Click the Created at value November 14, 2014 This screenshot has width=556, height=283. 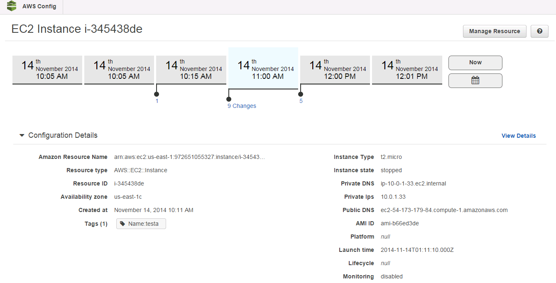pos(154,210)
